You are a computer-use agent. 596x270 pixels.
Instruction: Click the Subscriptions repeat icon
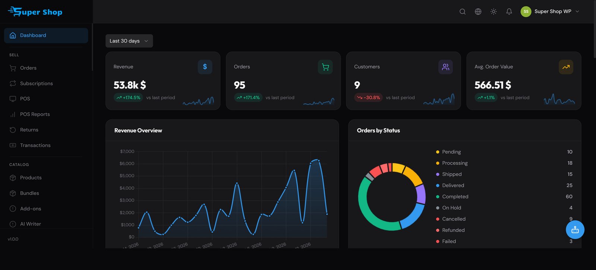click(13, 84)
